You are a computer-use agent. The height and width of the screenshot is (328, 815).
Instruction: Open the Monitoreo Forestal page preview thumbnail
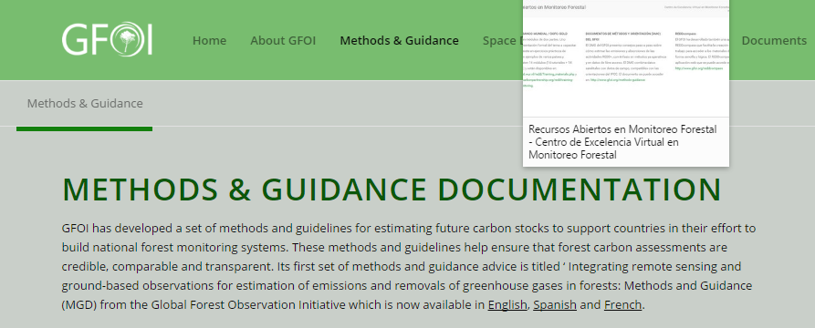(626, 58)
